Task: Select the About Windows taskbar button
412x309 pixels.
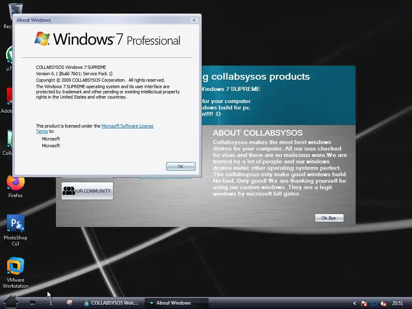Action: (x=177, y=303)
